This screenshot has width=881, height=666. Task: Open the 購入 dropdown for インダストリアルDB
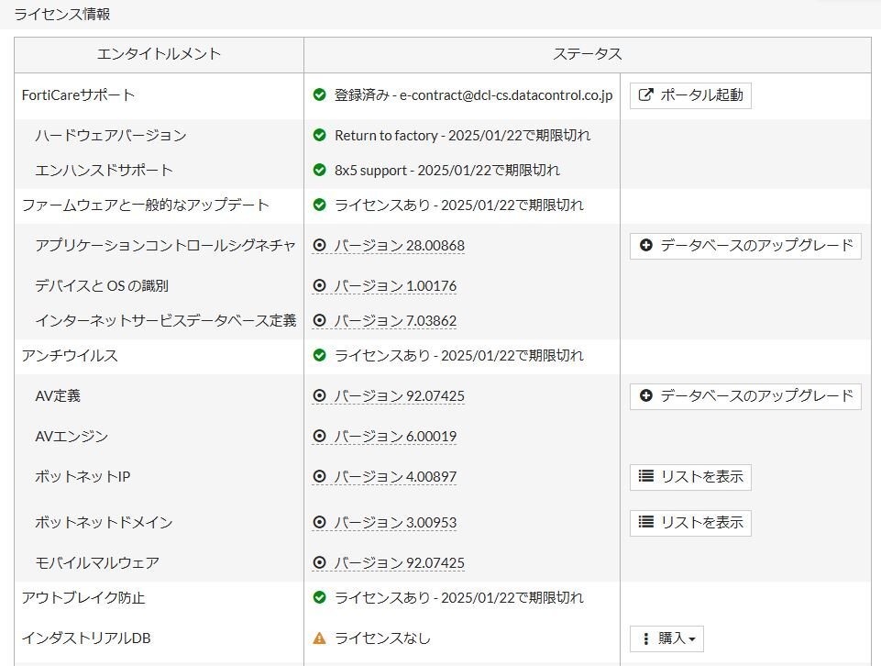(x=666, y=638)
